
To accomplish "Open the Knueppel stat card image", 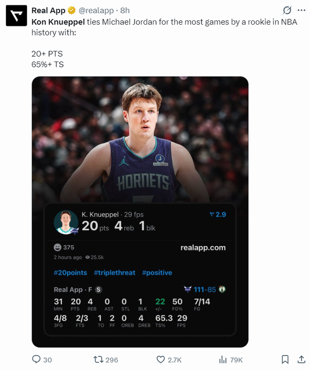I will 140,145.
